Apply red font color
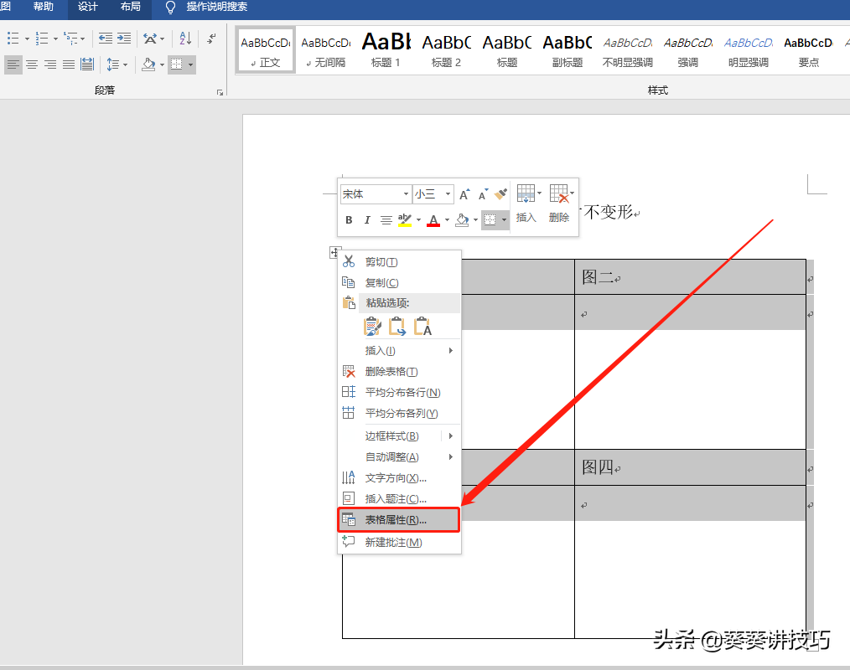This screenshot has height=670, width=850. click(x=433, y=220)
